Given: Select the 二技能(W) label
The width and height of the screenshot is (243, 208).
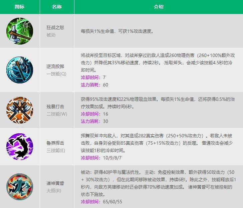Looking at the screenshot, I should coord(57,114).
